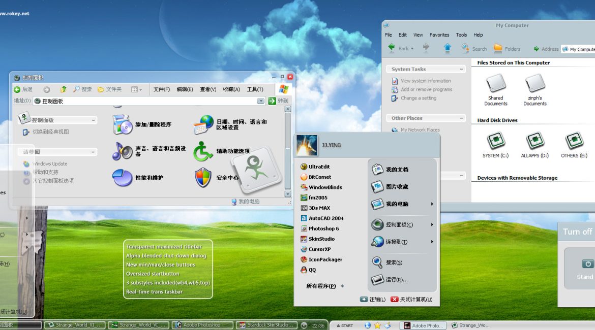595x330 pixels.
Task: Click the 控制面板 scrollbar down arrow
Action: click(288, 194)
